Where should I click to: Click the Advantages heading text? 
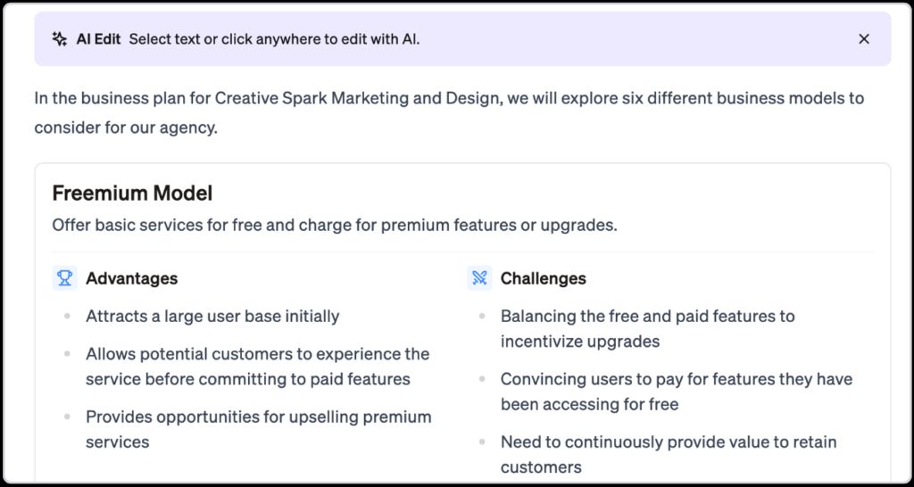(131, 278)
